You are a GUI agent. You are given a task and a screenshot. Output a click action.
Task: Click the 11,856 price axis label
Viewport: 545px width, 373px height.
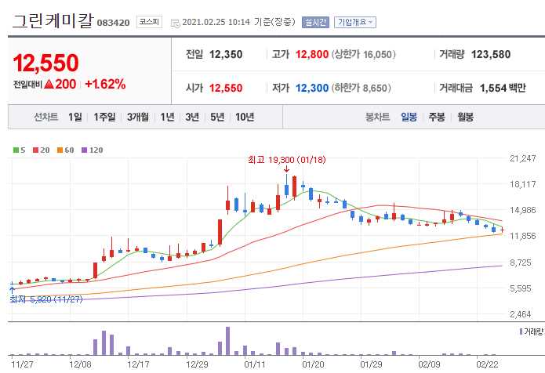(x=523, y=236)
